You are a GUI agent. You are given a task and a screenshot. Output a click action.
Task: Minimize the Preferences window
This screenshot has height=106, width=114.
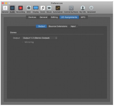pyautogui.click(x=6, y=3)
